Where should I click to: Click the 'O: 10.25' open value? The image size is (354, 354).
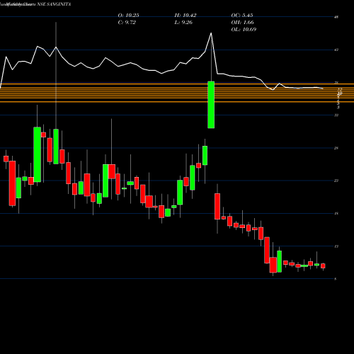point(128,16)
